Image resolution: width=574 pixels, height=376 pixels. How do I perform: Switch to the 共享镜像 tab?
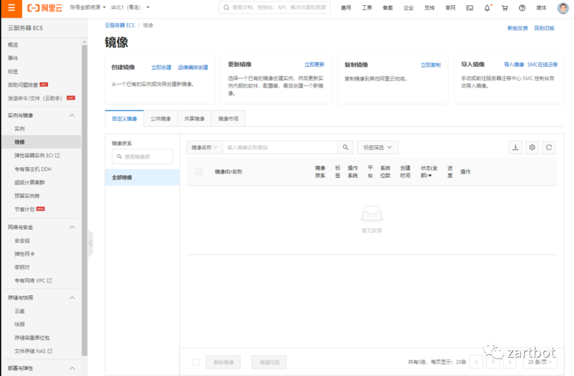pos(195,118)
